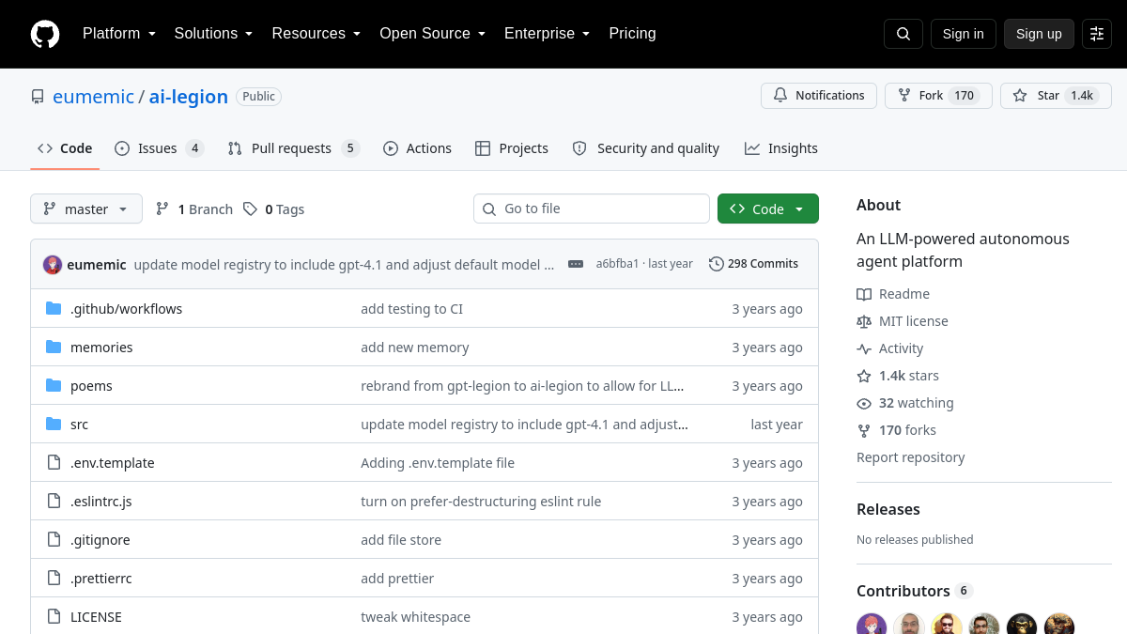Go to the GitHub homepage logo
This screenshot has height=634, width=1127.
click(45, 34)
